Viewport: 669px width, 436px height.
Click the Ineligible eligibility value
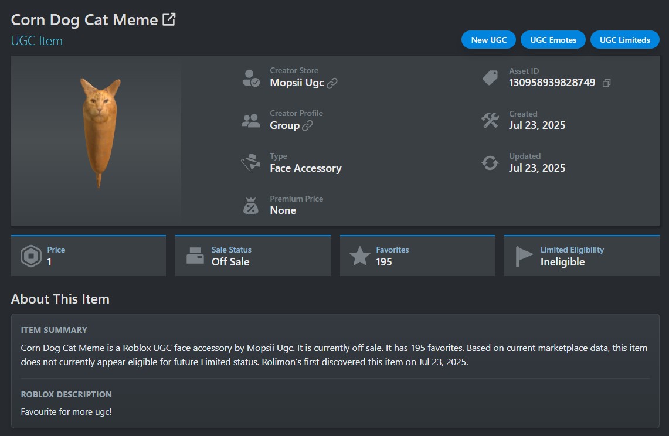[562, 262]
